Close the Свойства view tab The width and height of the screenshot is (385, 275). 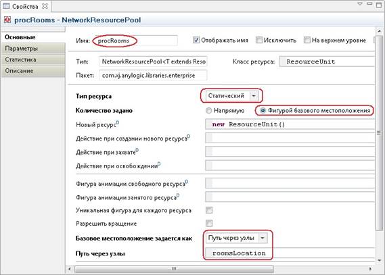[x=45, y=6]
